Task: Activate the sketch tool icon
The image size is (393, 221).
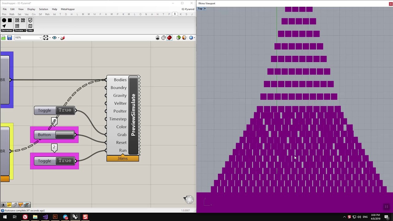Action: [x=63, y=38]
